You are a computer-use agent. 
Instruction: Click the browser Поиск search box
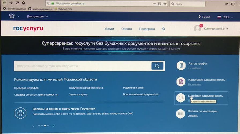[x=187, y=4]
